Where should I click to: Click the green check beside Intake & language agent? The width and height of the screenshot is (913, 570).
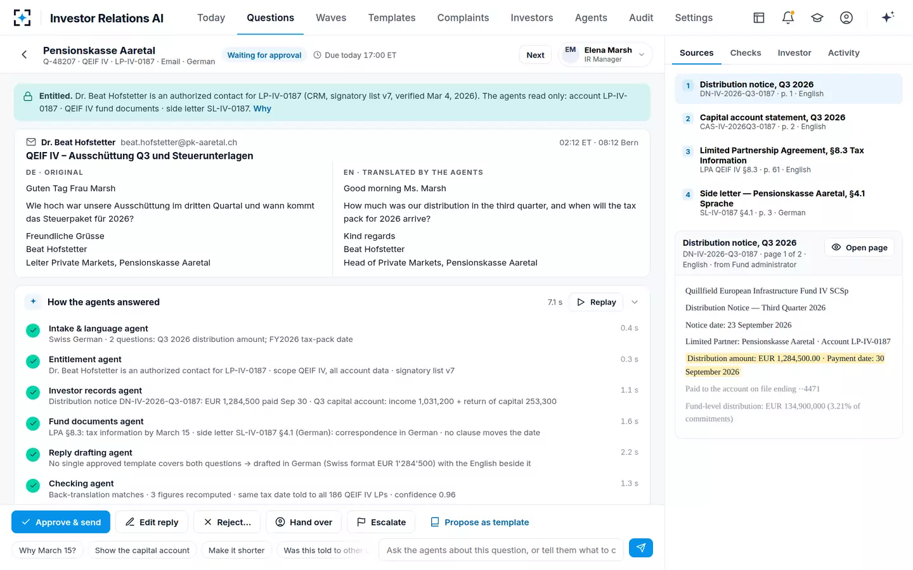(33, 331)
